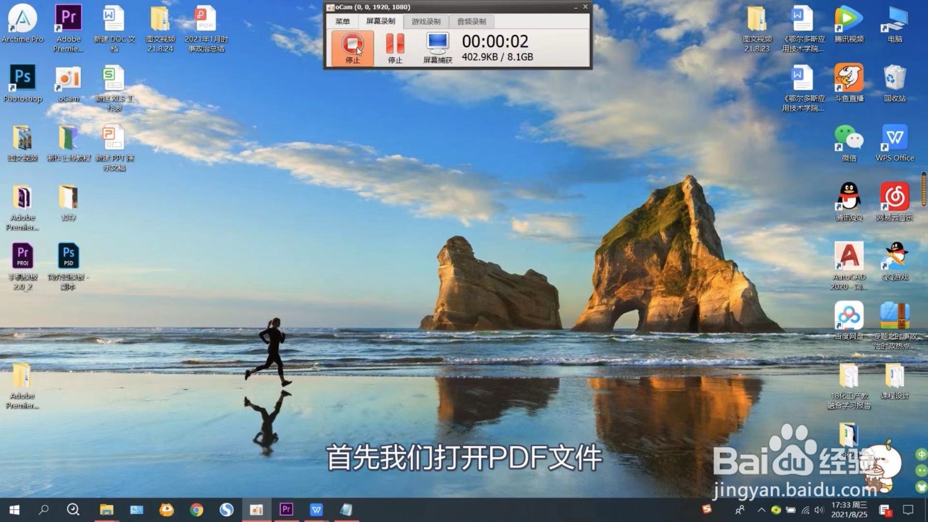The image size is (928, 522).
Task: Open the Windows Start menu
Action: pos(14,510)
